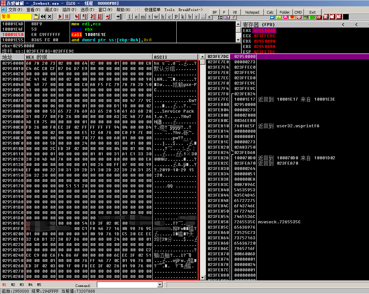Select the EAX register value 02950000
The height and width of the screenshot is (294, 369).
tap(265, 31)
